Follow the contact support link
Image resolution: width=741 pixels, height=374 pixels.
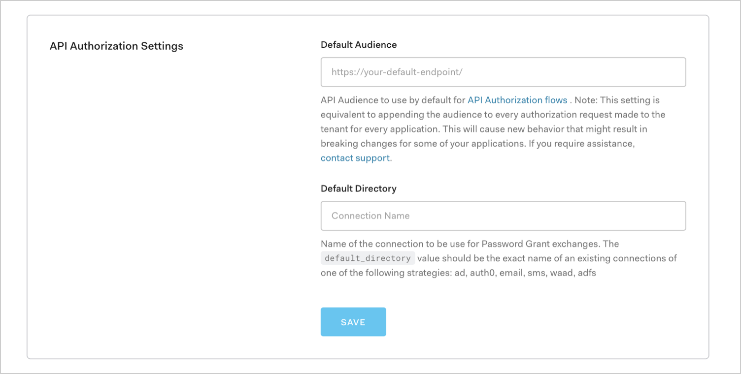click(x=355, y=158)
